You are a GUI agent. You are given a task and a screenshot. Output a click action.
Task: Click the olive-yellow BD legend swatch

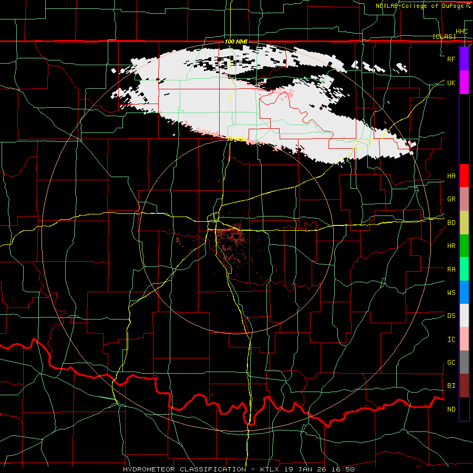click(x=464, y=223)
